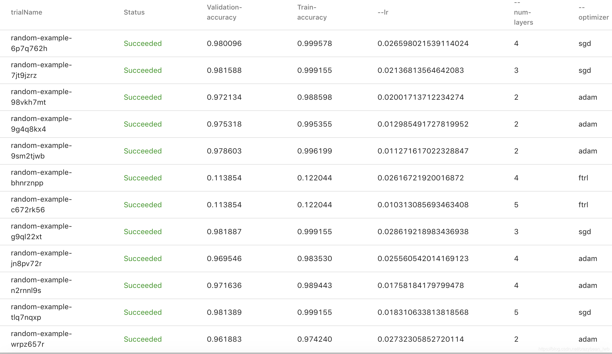The image size is (612, 354).
Task: Click learning rate 0.02001713712234274
Action: [x=421, y=97]
